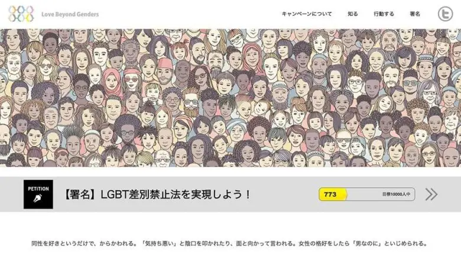The height and width of the screenshot is (254, 461).
Task: Click the pen nib inside PETITION badge
Action: click(37, 199)
